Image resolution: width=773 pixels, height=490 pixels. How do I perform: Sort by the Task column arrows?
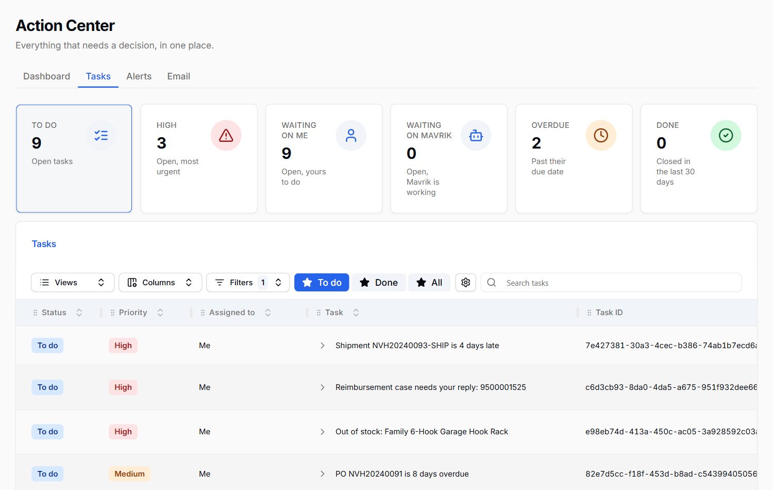tap(356, 313)
